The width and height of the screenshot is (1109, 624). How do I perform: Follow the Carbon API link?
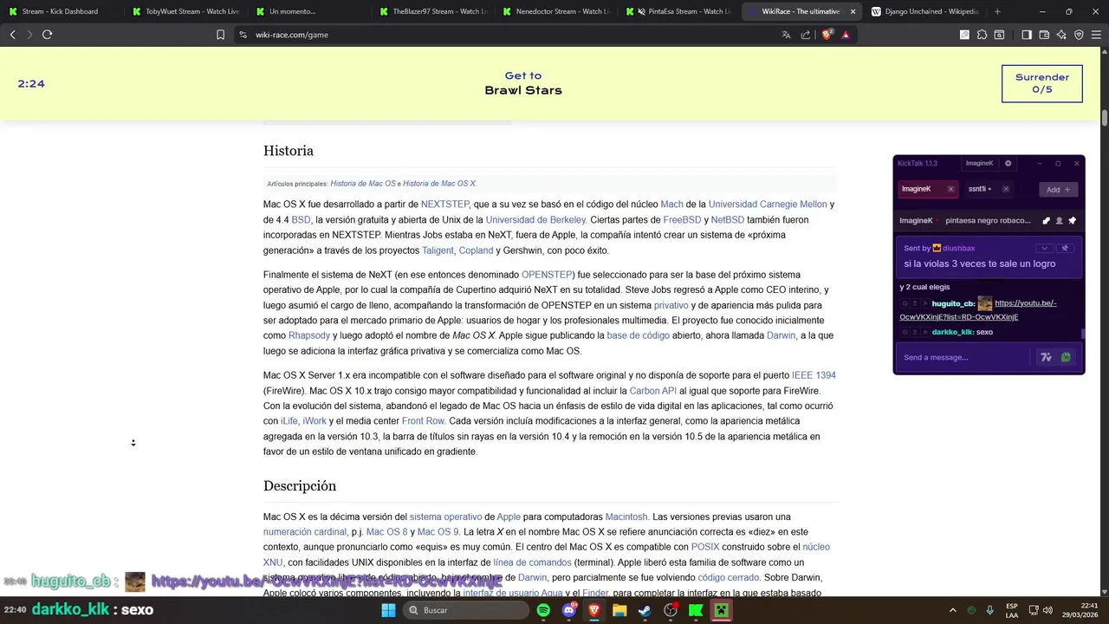click(x=652, y=391)
